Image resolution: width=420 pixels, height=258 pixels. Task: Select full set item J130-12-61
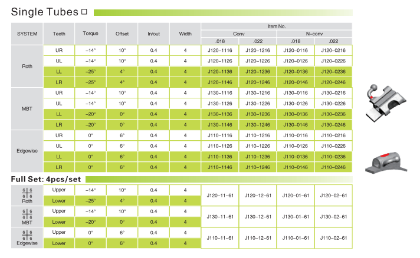coord(258,217)
